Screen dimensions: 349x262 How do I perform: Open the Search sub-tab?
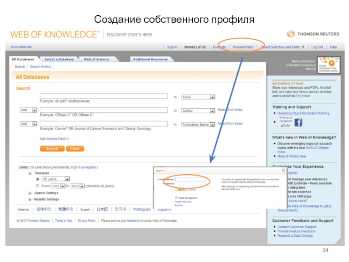(x=20, y=67)
